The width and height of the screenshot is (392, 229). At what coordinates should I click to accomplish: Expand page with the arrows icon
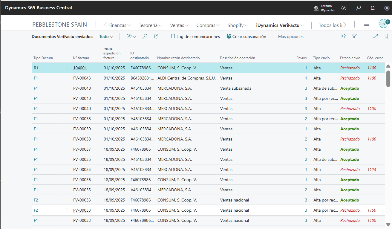[376, 36]
